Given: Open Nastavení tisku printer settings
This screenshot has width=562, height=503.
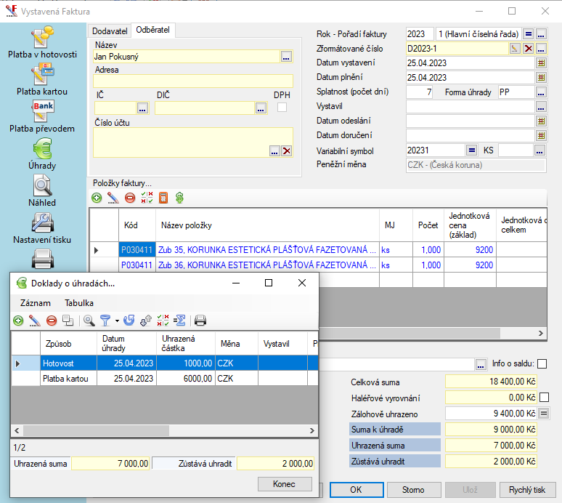Looking at the screenshot, I should pos(42,222).
